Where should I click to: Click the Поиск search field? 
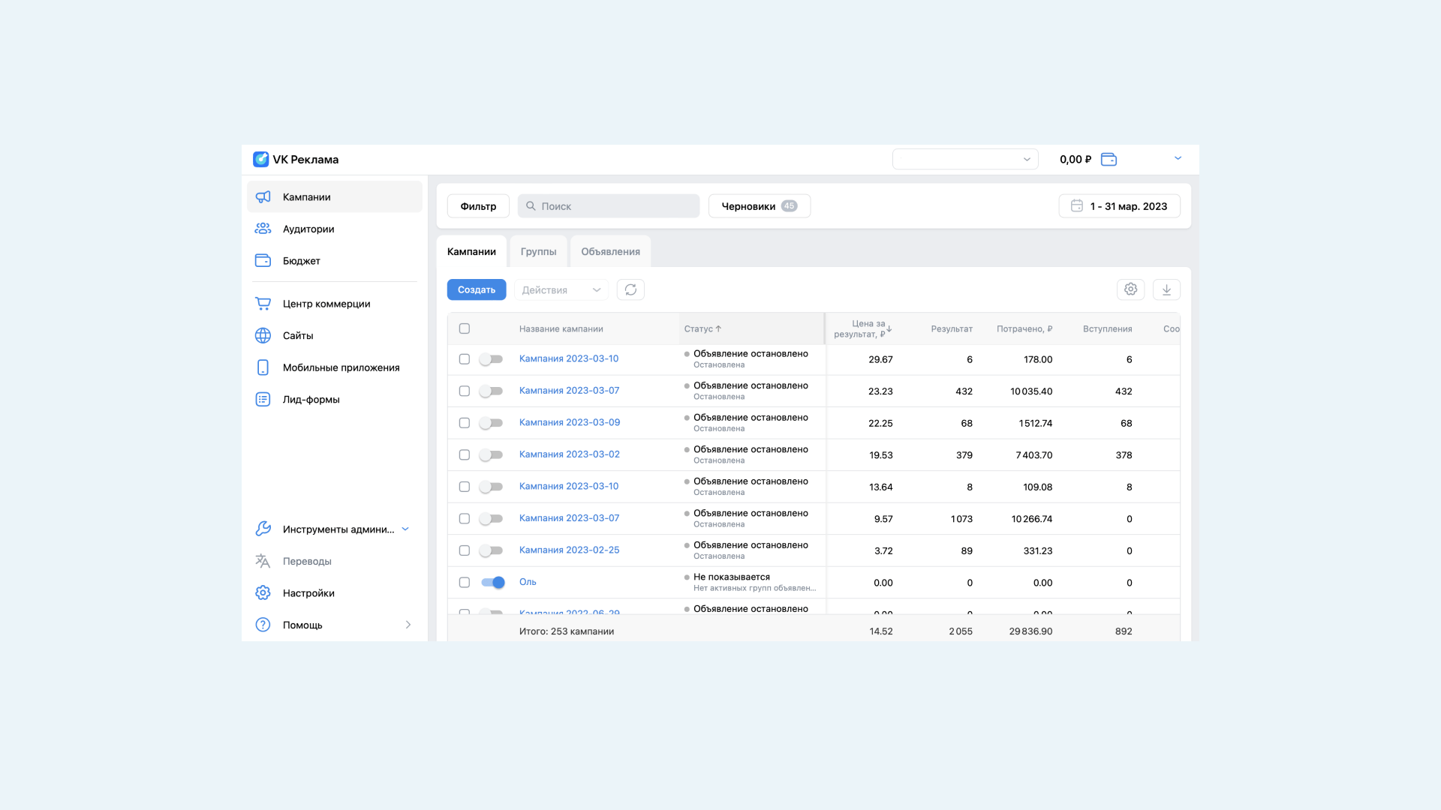(609, 205)
